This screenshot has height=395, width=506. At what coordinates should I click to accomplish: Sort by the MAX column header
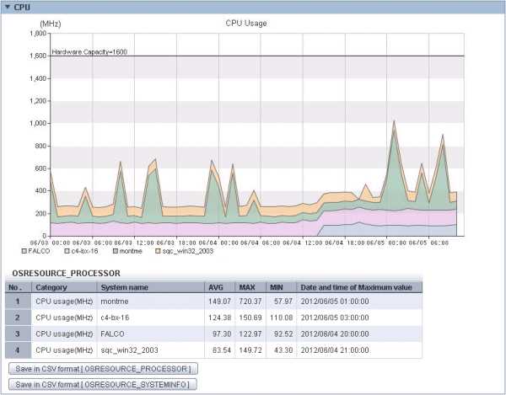click(x=250, y=287)
